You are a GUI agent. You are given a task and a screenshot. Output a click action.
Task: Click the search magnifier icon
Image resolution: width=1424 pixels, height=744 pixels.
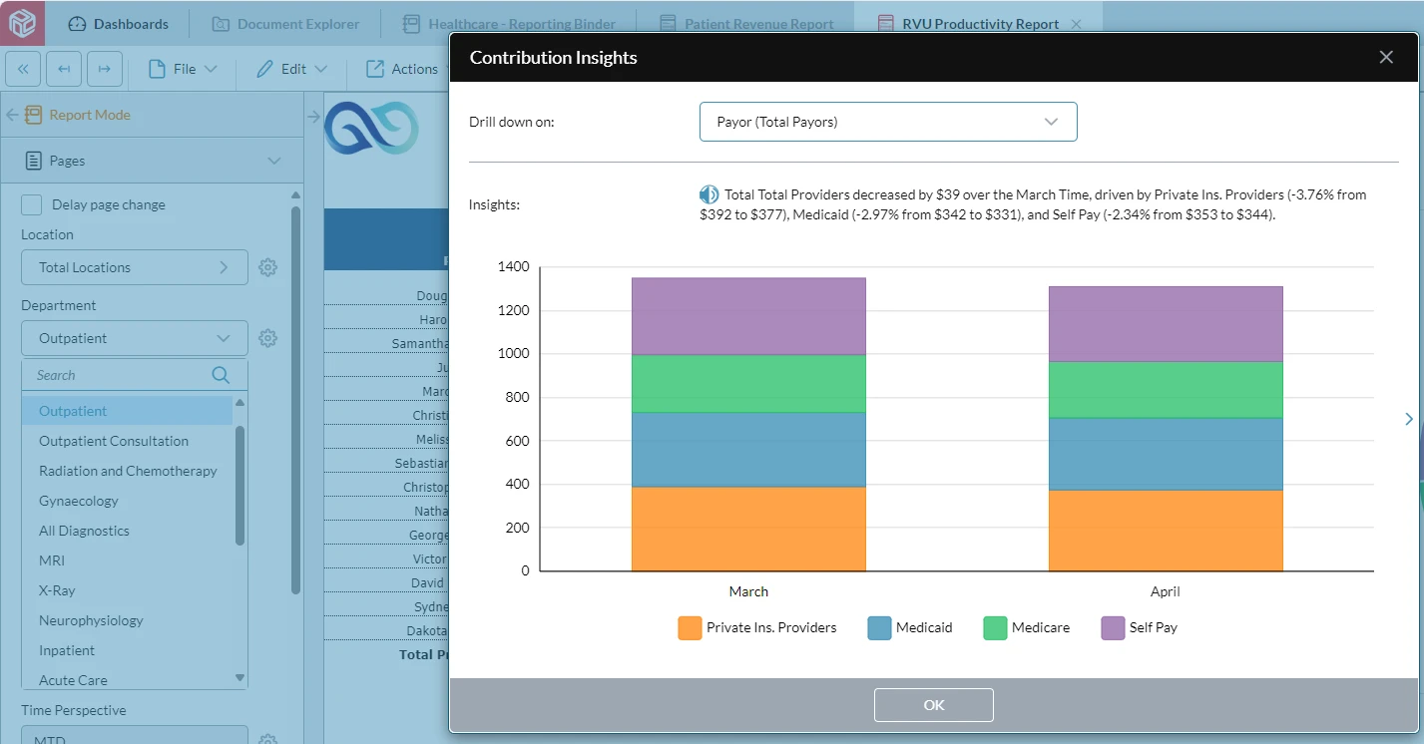point(221,375)
